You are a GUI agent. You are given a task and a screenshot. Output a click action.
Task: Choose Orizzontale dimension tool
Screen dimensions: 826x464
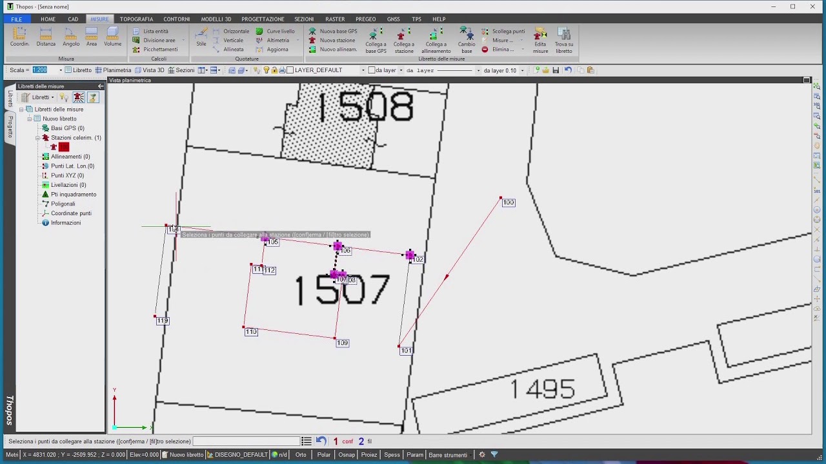point(231,31)
